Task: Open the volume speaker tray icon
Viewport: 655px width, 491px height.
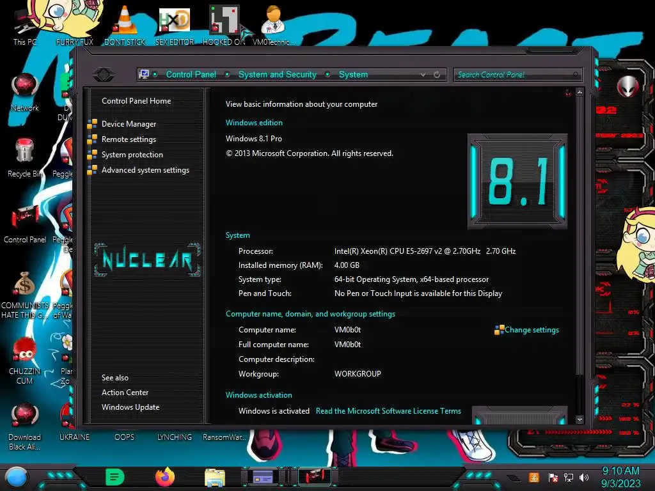Action: [x=584, y=477]
